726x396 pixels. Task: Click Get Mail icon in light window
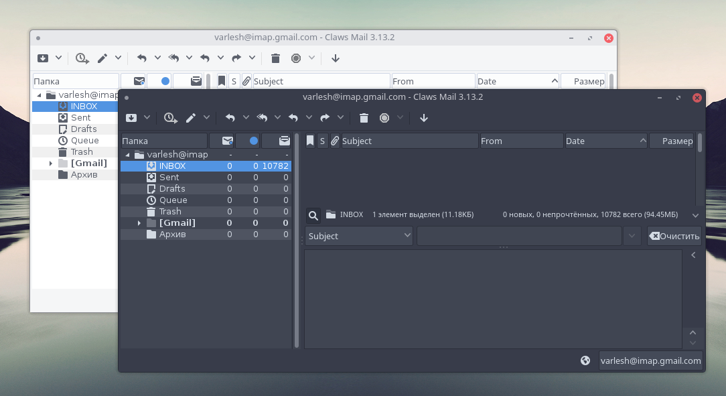tap(43, 58)
